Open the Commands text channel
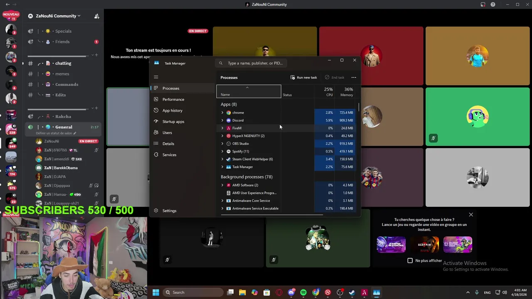The height and width of the screenshot is (299, 532). pyautogui.click(x=63, y=84)
